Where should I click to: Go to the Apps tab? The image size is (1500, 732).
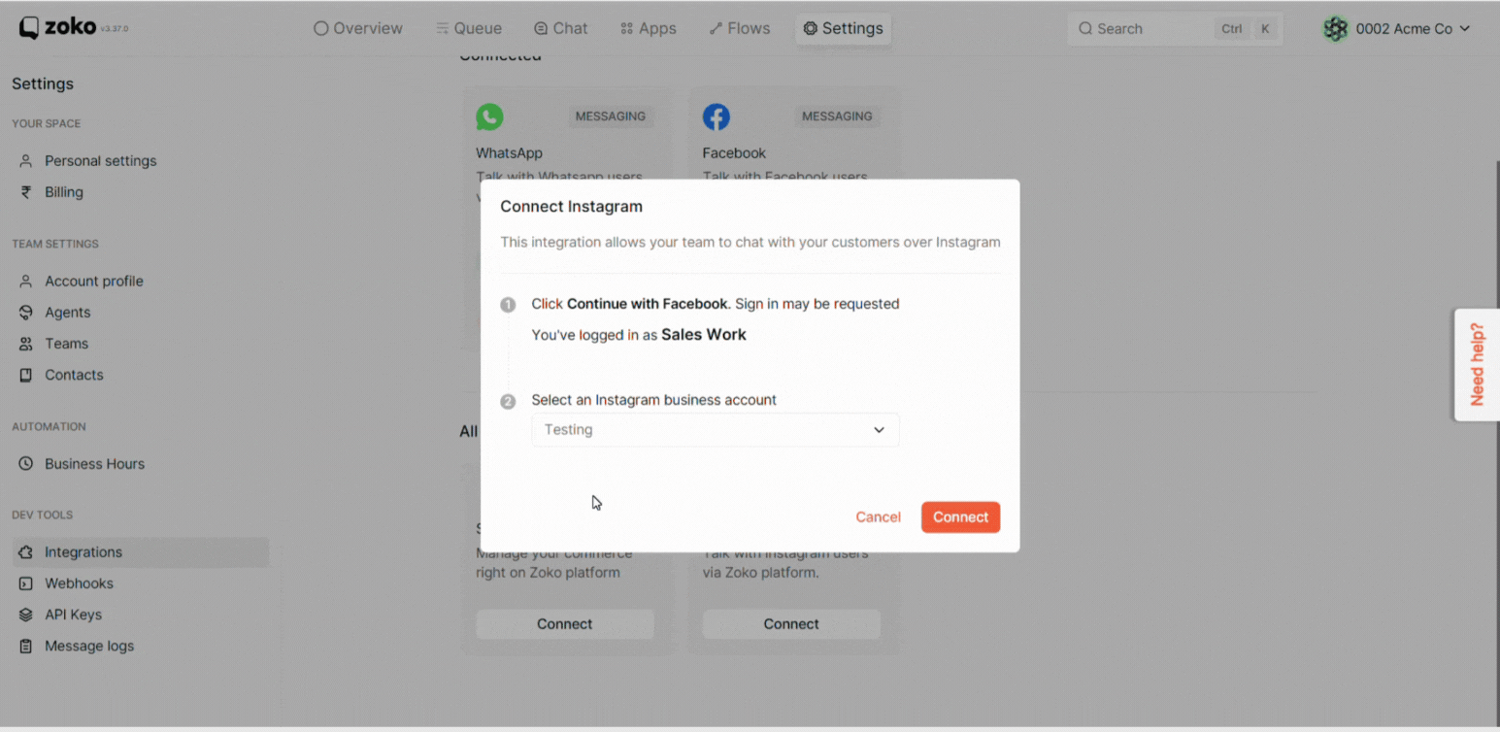[x=648, y=28]
